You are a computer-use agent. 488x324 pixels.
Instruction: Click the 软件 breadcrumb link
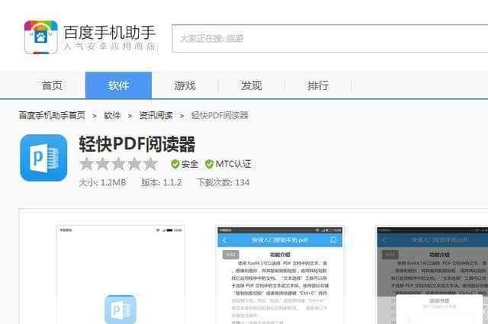coord(112,115)
